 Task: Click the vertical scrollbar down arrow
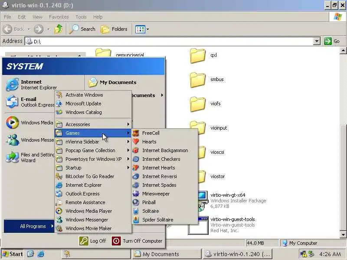pos(343,234)
